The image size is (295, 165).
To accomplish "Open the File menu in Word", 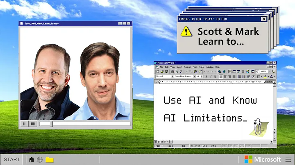I will [x=161, y=67].
